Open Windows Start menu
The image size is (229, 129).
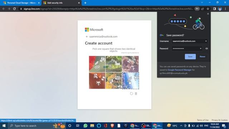coord(4,126)
